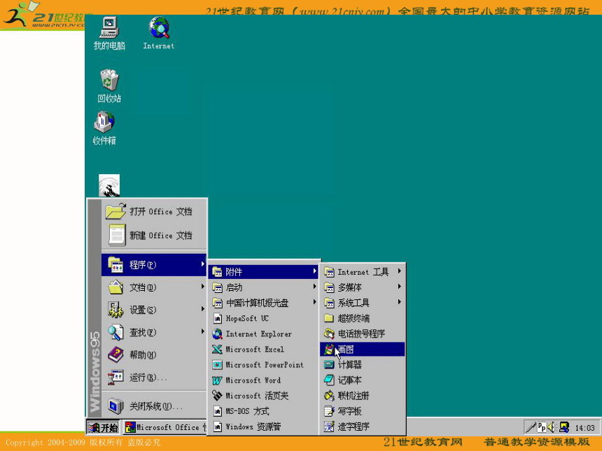
Task: Open 打开 Office 文档 in Start menu
Action: coord(154,211)
